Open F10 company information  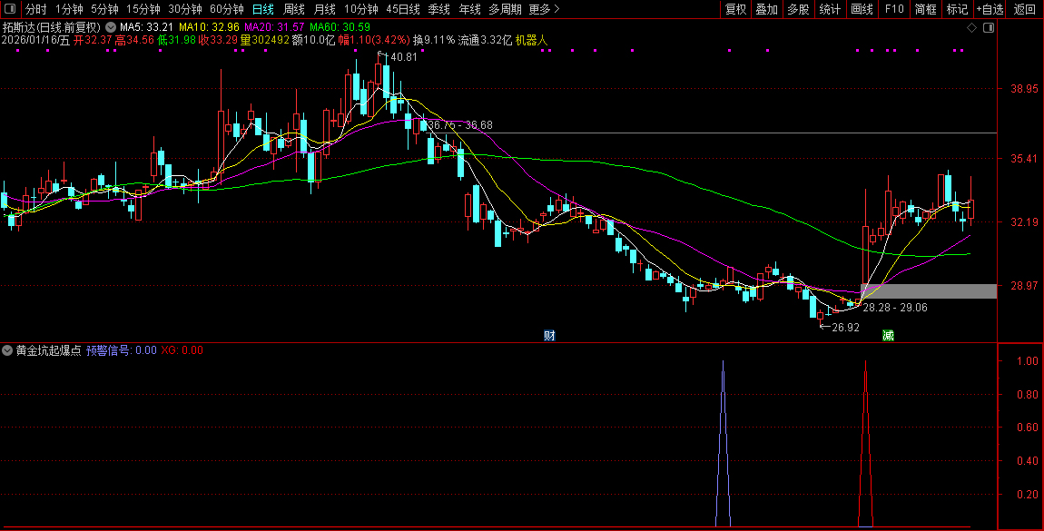[x=894, y=9]
